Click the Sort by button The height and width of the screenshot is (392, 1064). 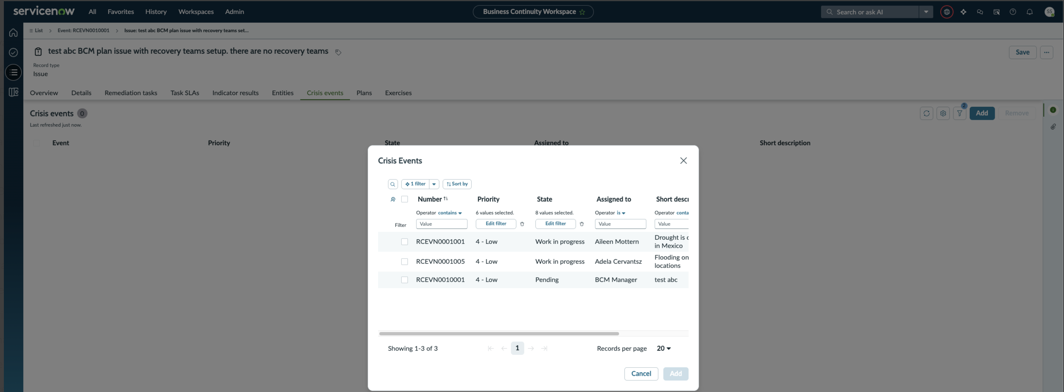pyautogui.click(x=457, y=184)
